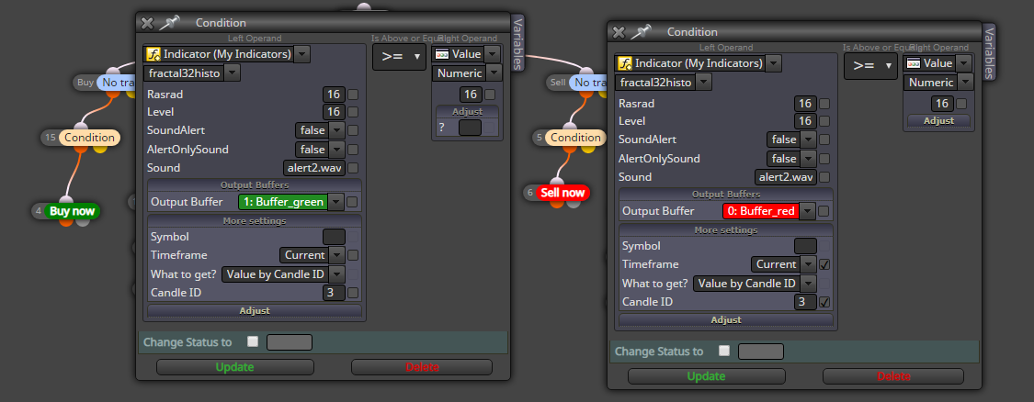Viewport: 1034px width, 402px height.
Task: Select Condition node numbered 5
Action: pos(575,138)
